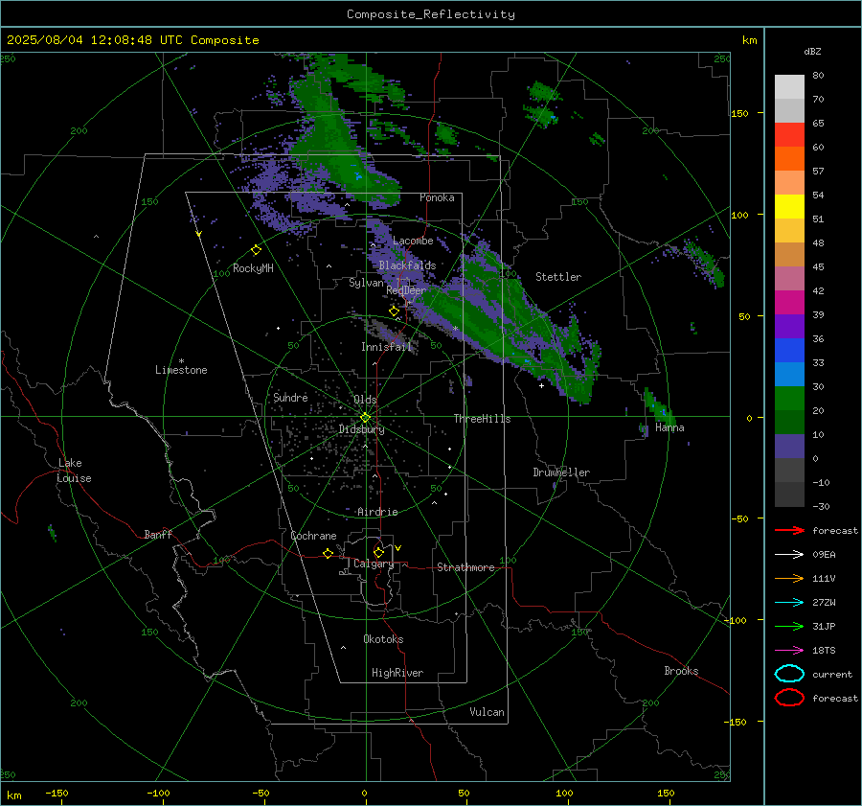Screen dimensions: 862x806
Task: Click the RockyMH location label
Action: 253,268
